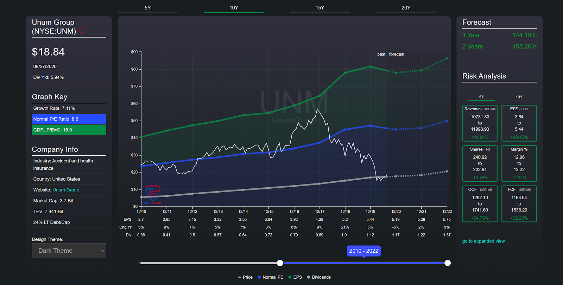Select the 10Y tab in Risk Analysis

point(519,97)
